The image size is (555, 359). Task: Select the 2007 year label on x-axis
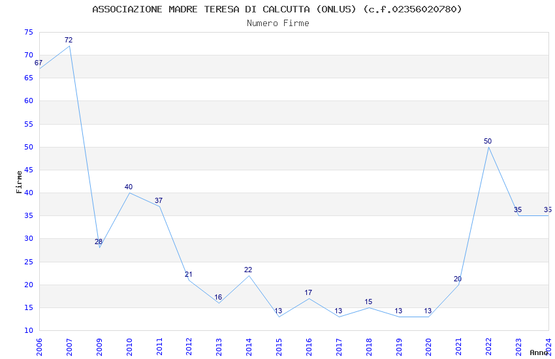click(69, 347)
